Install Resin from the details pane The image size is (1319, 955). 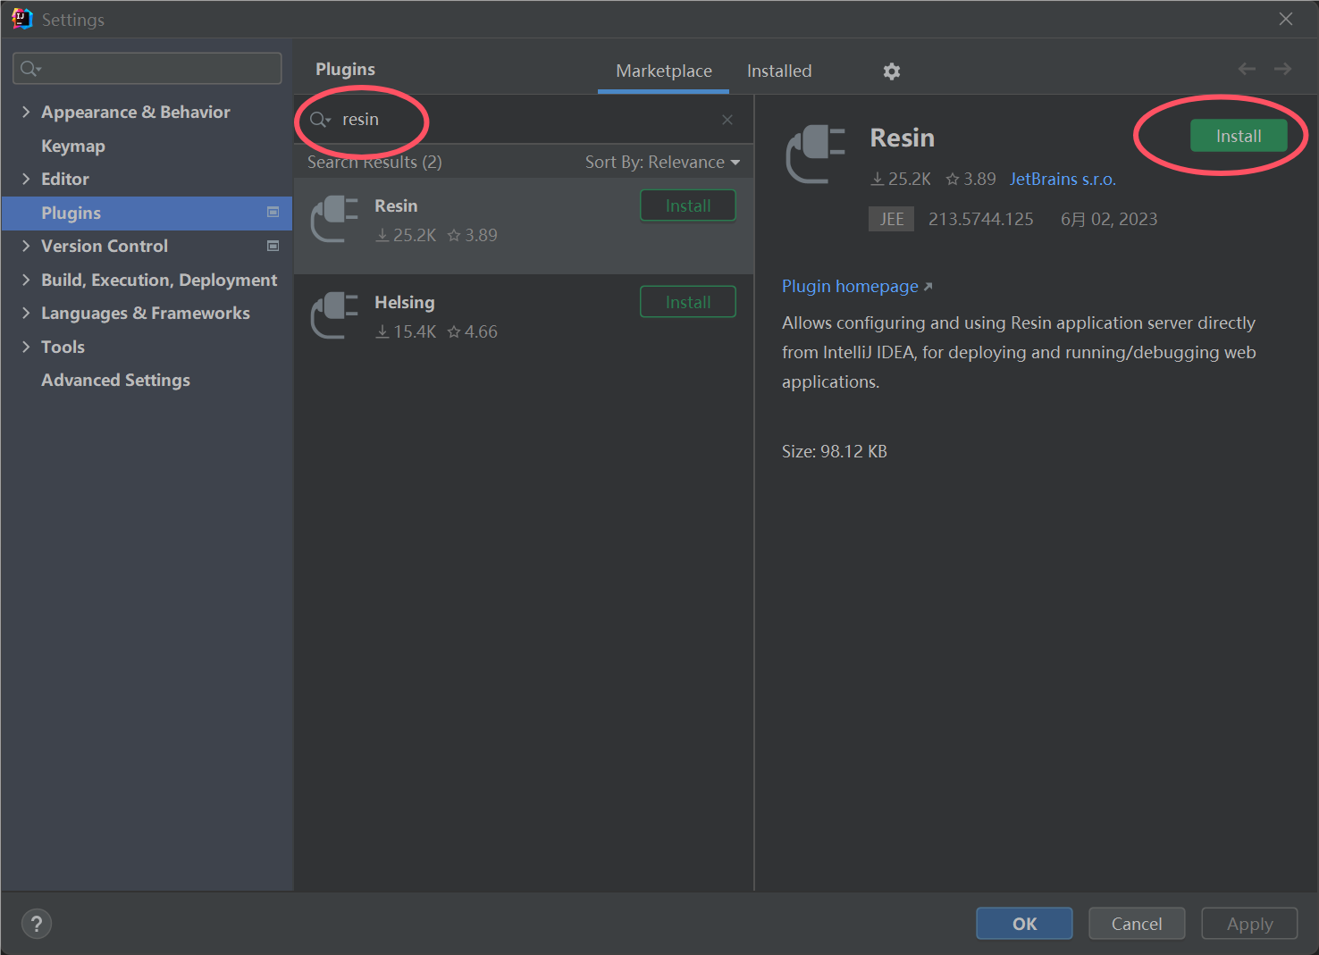[x=1239, y=136]
